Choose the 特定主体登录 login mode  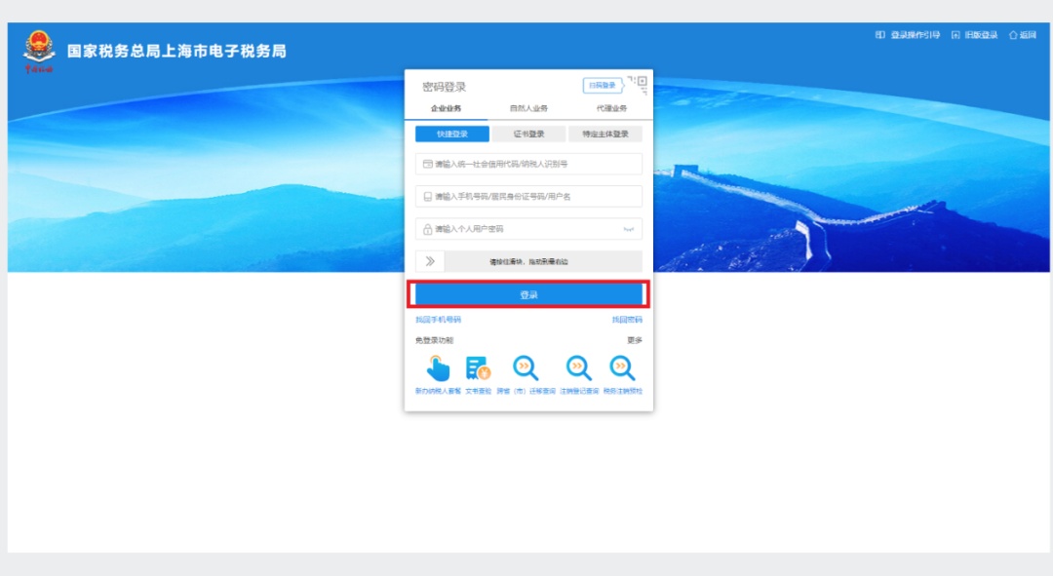coord(605,134)
